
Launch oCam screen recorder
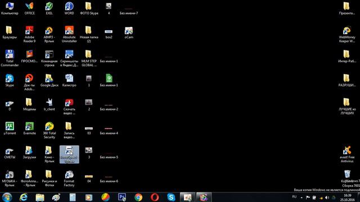(129, 33)
